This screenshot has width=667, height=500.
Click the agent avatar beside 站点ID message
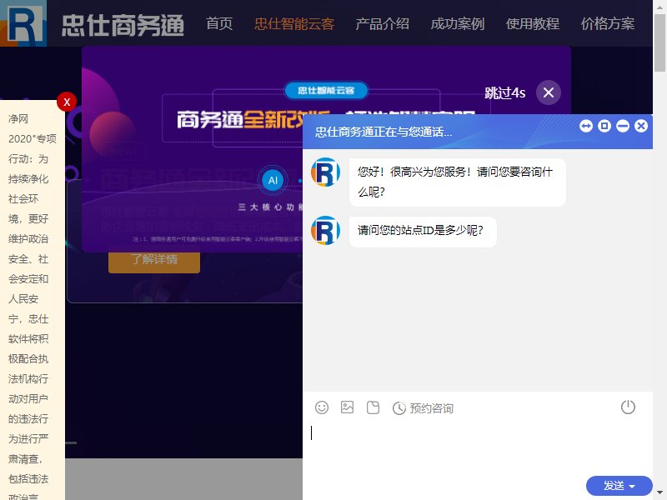coord(325,231)
